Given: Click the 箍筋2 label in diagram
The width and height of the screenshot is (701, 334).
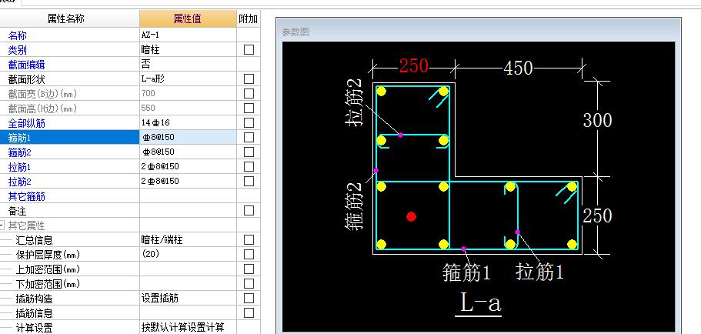Looking at the screenshot, I should (356, 206).
